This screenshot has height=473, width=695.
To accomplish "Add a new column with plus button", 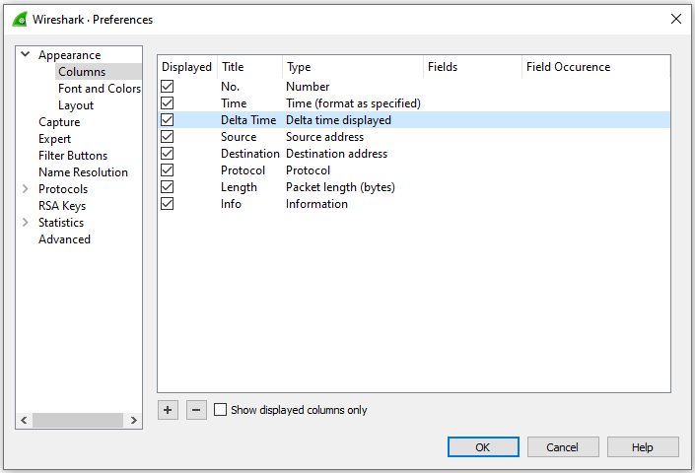I will pos(168,410).
